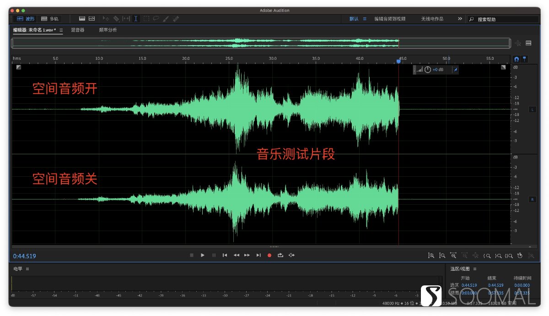Open the 频率分析 tab
The width and height of the screenshot is (549, 316).
point(109,30)
